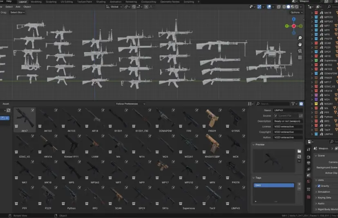Open the Add menu in viewport header
338x218 pixels.
(x=18, y=7)
